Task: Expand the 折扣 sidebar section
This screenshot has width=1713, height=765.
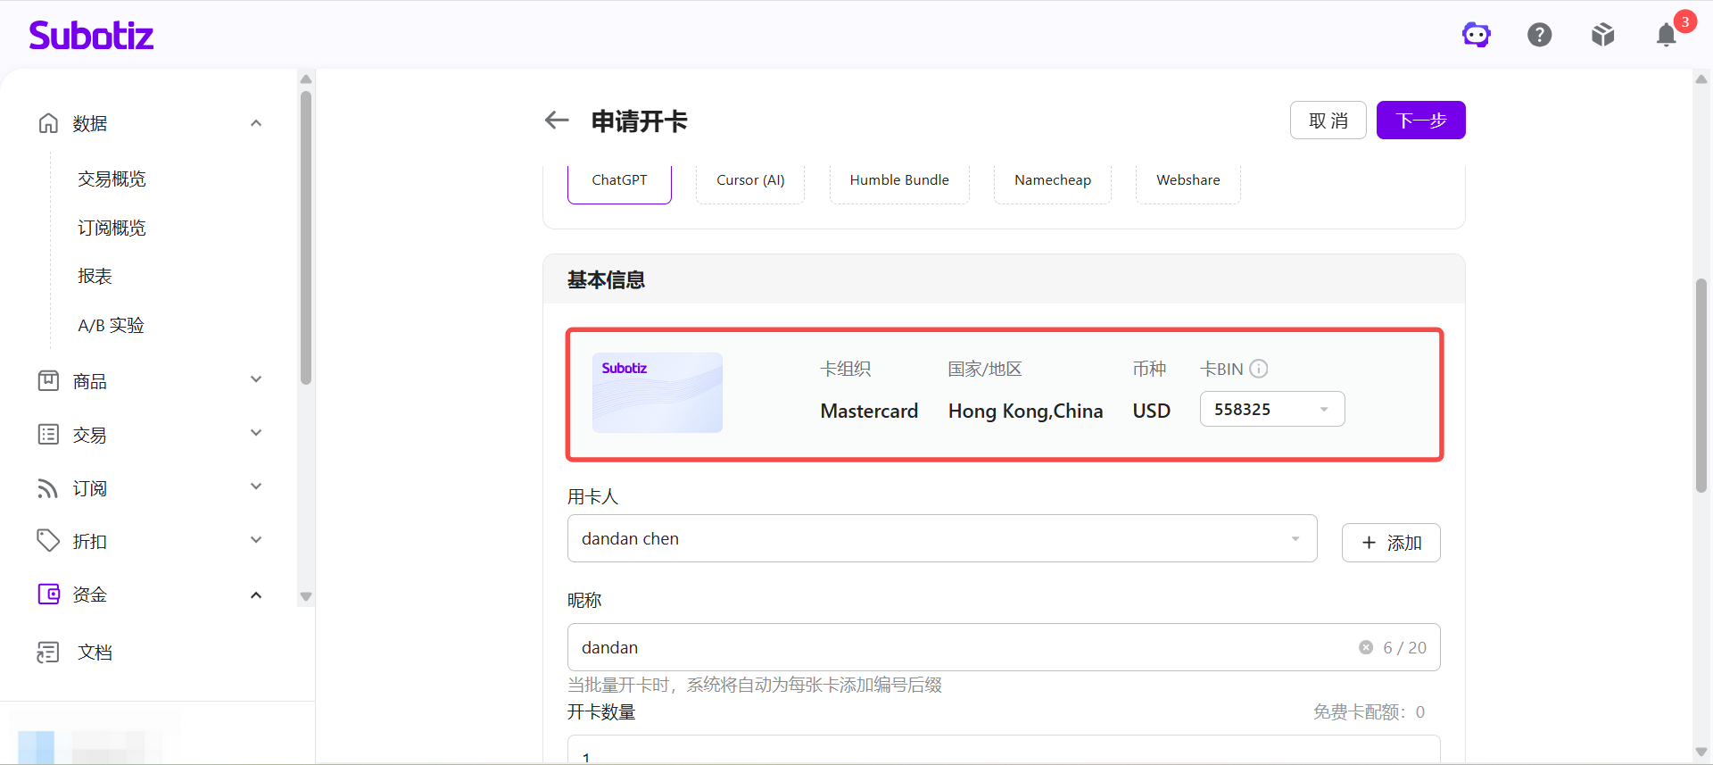Action: 256,540
